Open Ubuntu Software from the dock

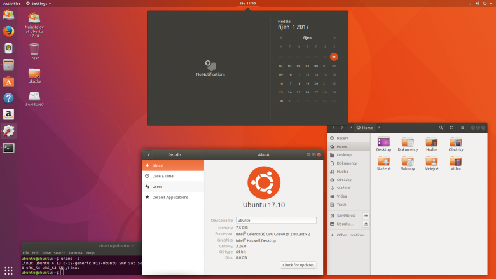tap(8, 81)
